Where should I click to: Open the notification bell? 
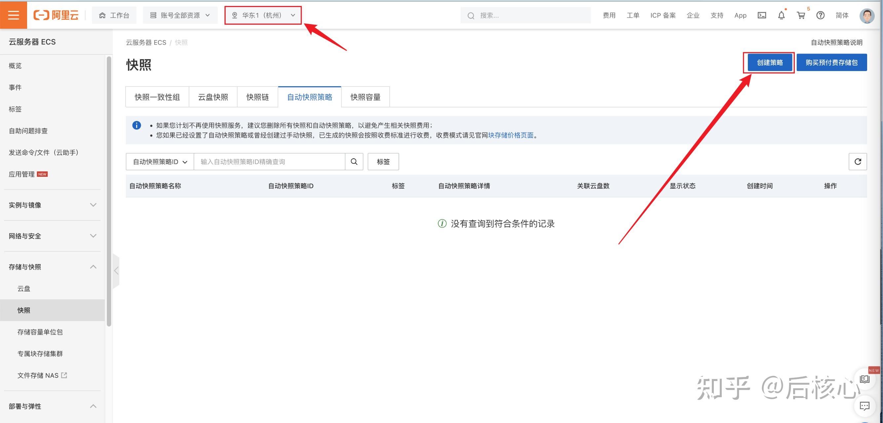[x=781, y=15]
